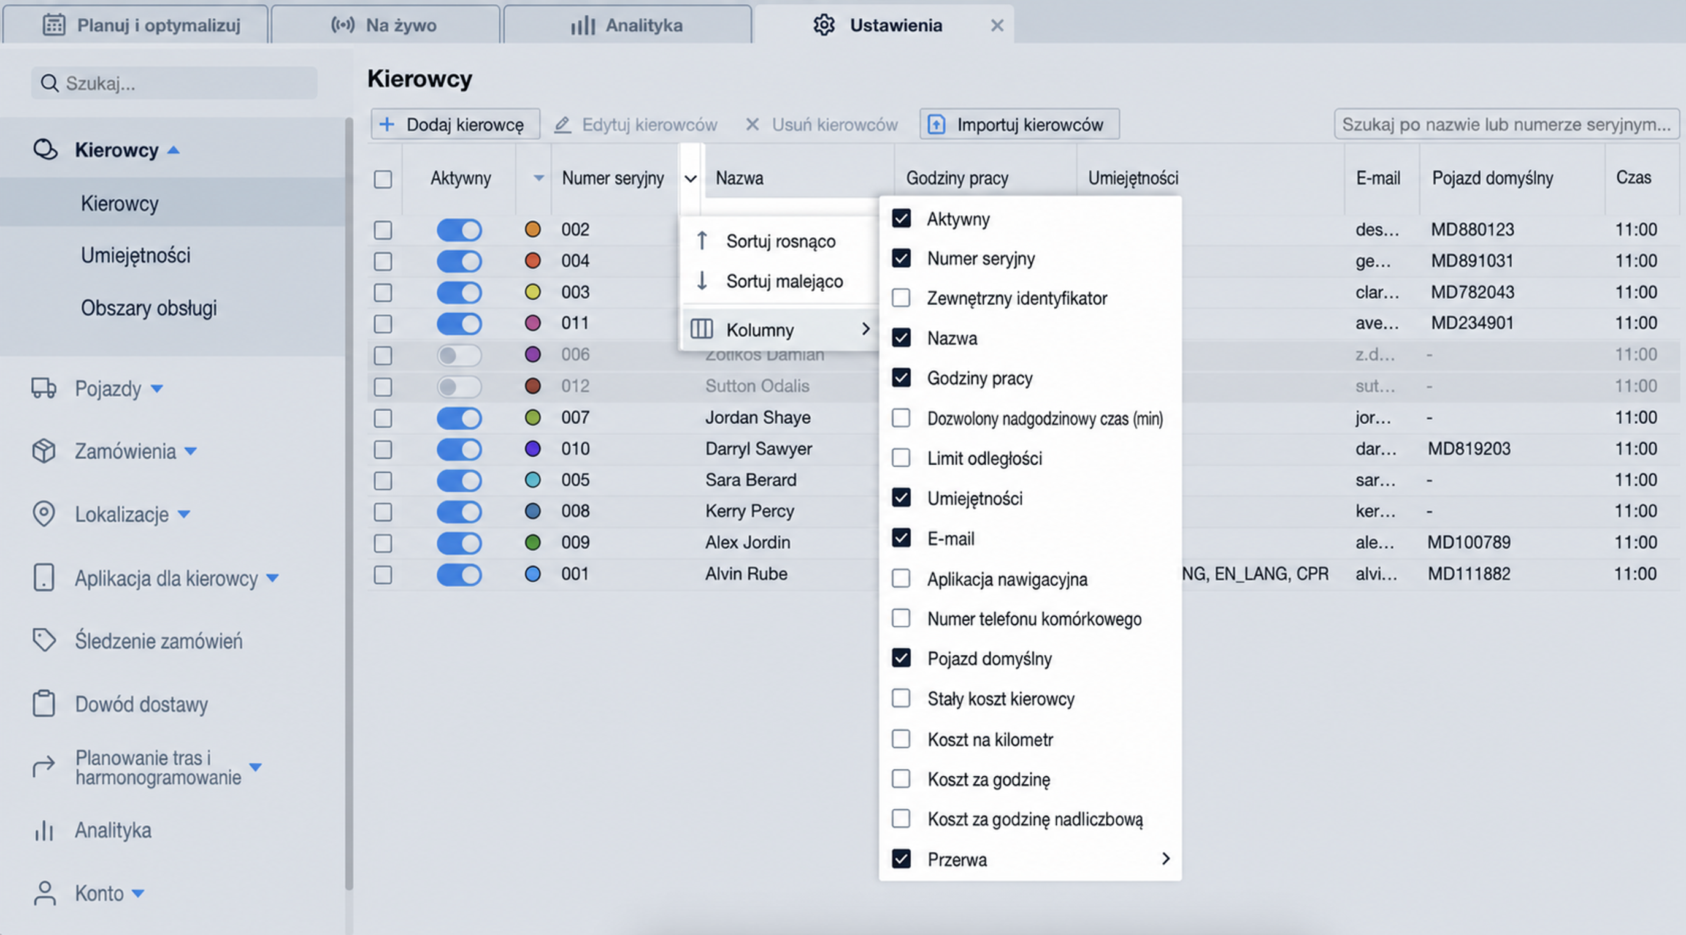Collapse the Kierowcy sidebar section arrow
Image resolution: width=1686 pixels, height=935 pixels.
(x=174, y=150)
